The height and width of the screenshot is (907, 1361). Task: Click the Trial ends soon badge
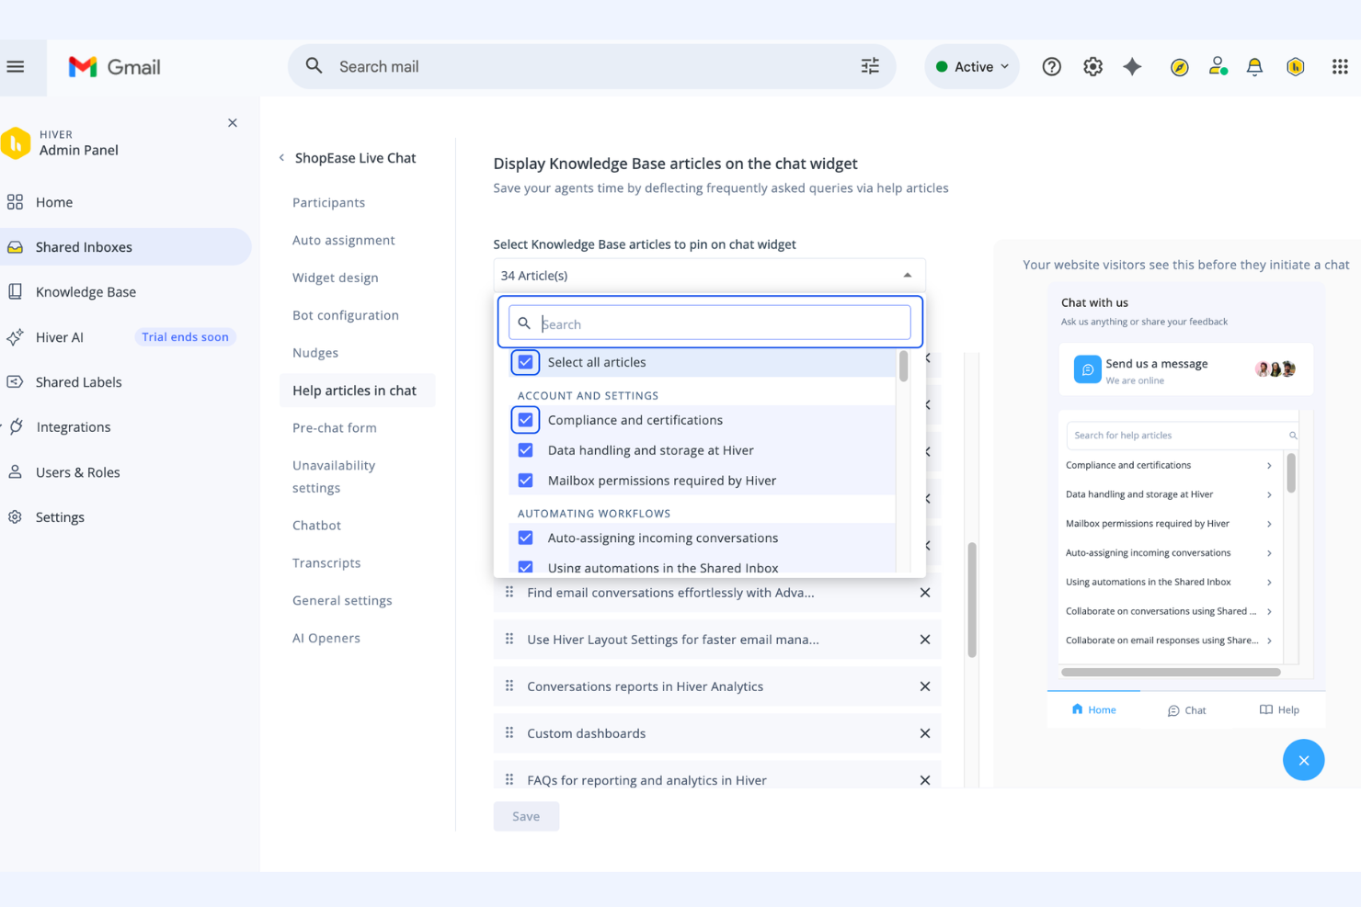185,337
